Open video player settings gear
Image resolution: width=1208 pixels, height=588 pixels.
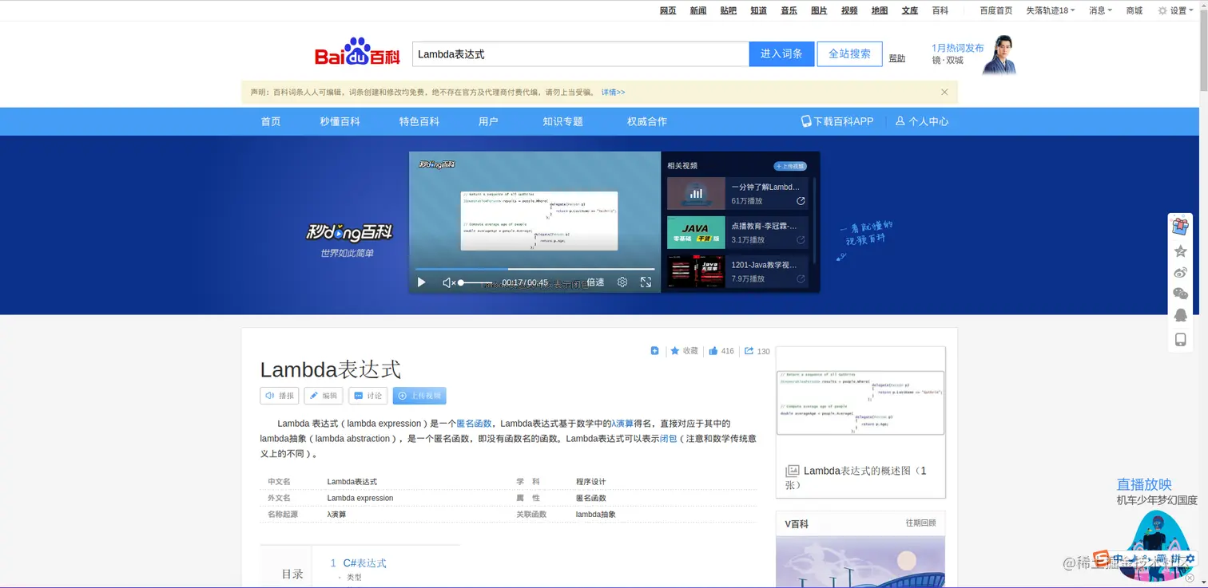point(622,282)
